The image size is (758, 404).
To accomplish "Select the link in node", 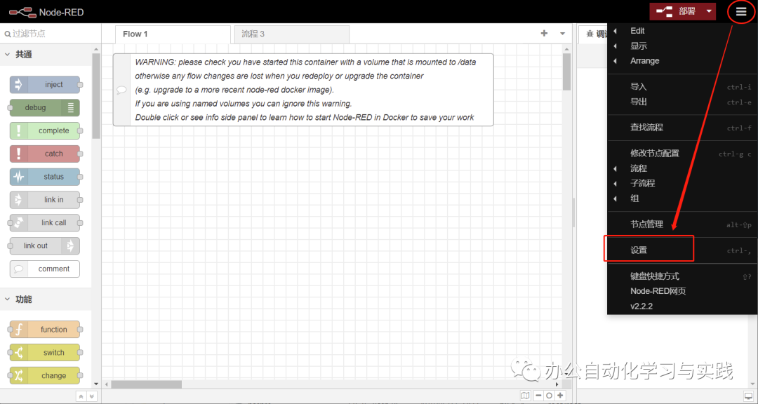I will (x=45, y=200).
